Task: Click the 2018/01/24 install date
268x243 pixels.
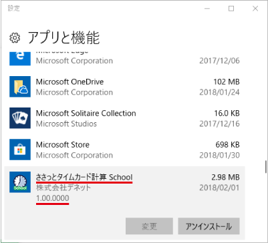Action: point(219,92)
